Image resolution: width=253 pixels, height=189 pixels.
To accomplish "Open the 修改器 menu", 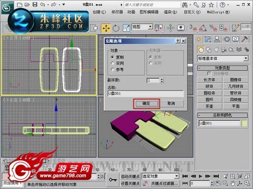I will coord(117,12).
